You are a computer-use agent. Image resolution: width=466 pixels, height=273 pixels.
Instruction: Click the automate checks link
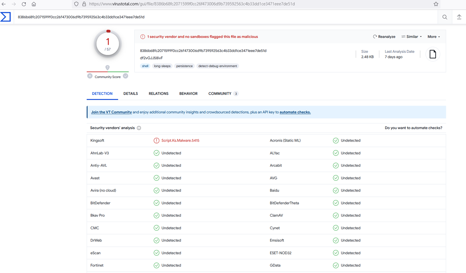[295, 112]
